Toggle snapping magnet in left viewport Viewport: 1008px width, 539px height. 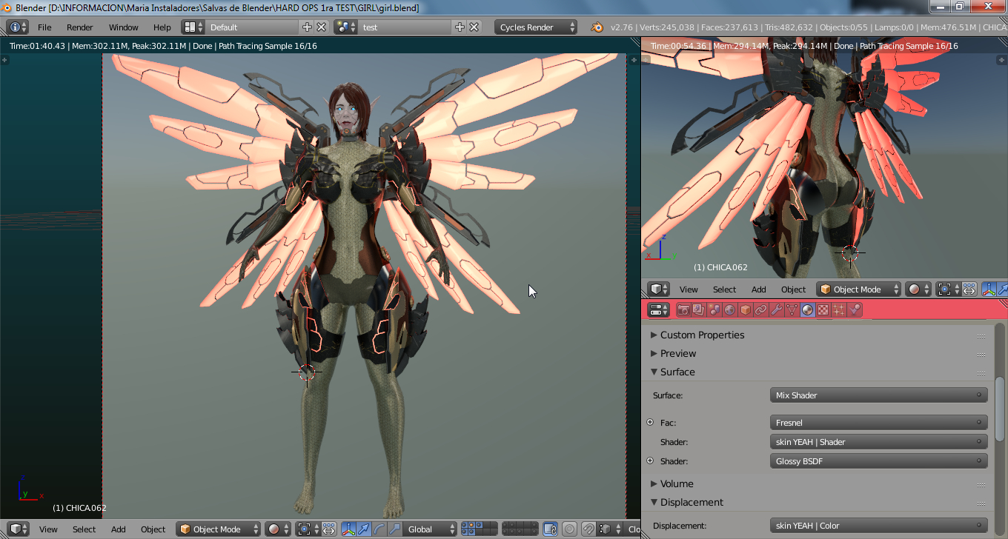tap(588, 529)
